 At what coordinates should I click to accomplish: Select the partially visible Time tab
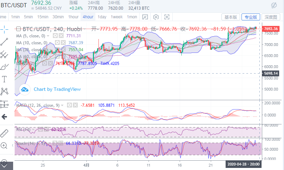tap(3, 17)
